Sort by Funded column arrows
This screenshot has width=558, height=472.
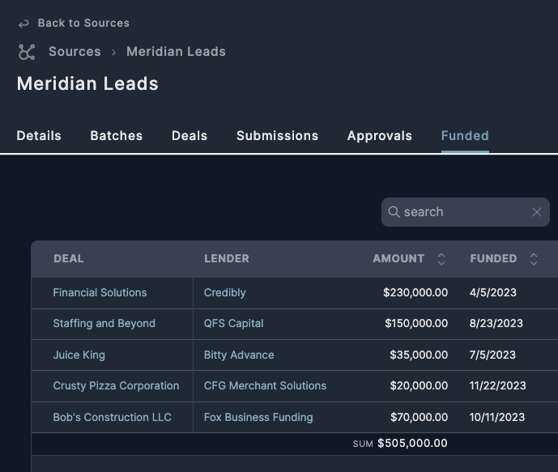click(x=534, y=259)
